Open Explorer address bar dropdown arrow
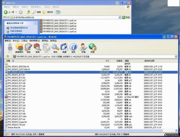This screenshot has width=180, height=137. pos(120,17)
